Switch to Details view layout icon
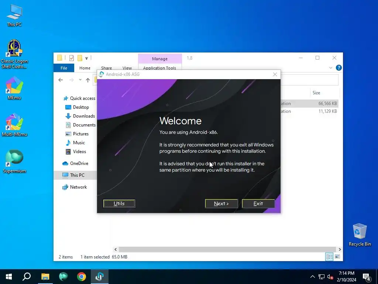 (329, 257)
